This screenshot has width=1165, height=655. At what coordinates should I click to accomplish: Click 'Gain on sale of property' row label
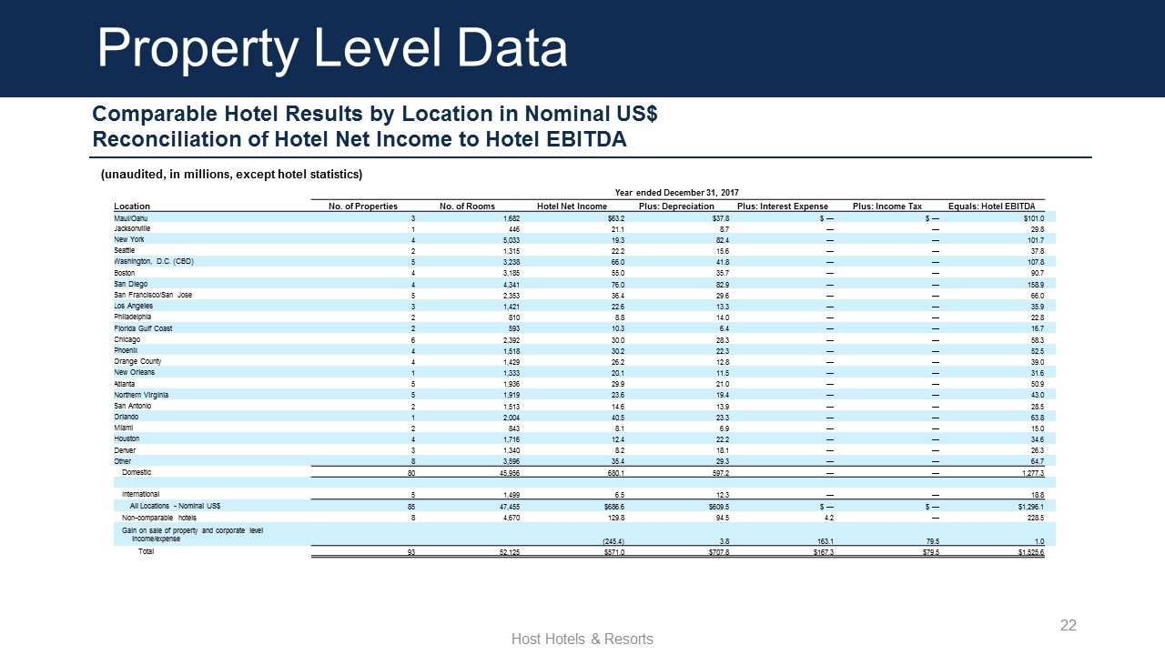(193, 534)
